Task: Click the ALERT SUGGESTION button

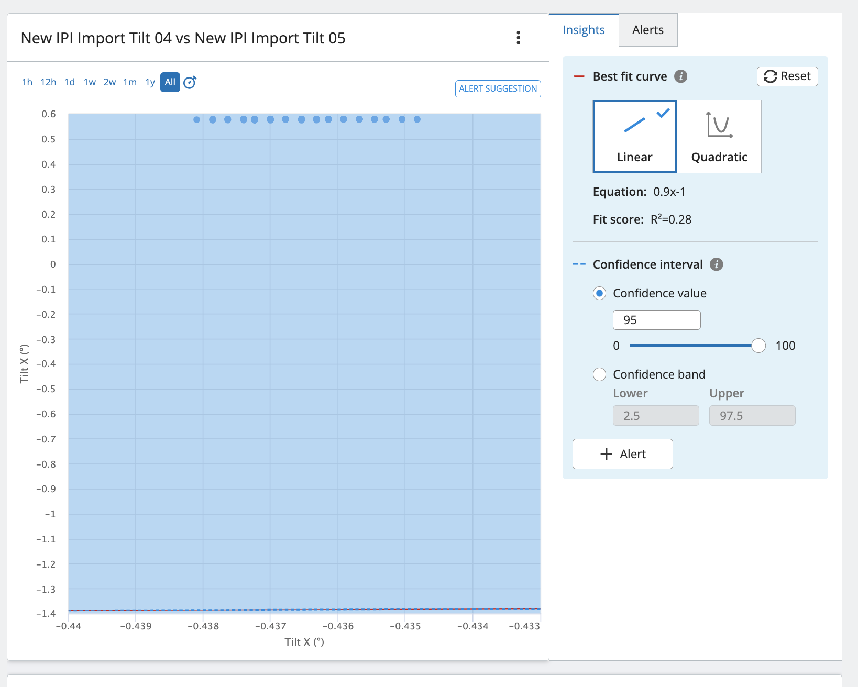Action: (x=498, y=88)
